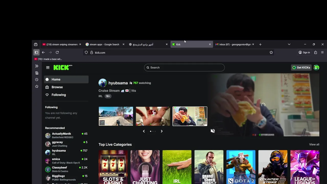Unmute the featured stream preview

(x=213, y=131)
